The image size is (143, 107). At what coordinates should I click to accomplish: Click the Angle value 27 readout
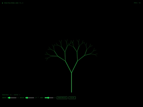click(x=36, y=98)
